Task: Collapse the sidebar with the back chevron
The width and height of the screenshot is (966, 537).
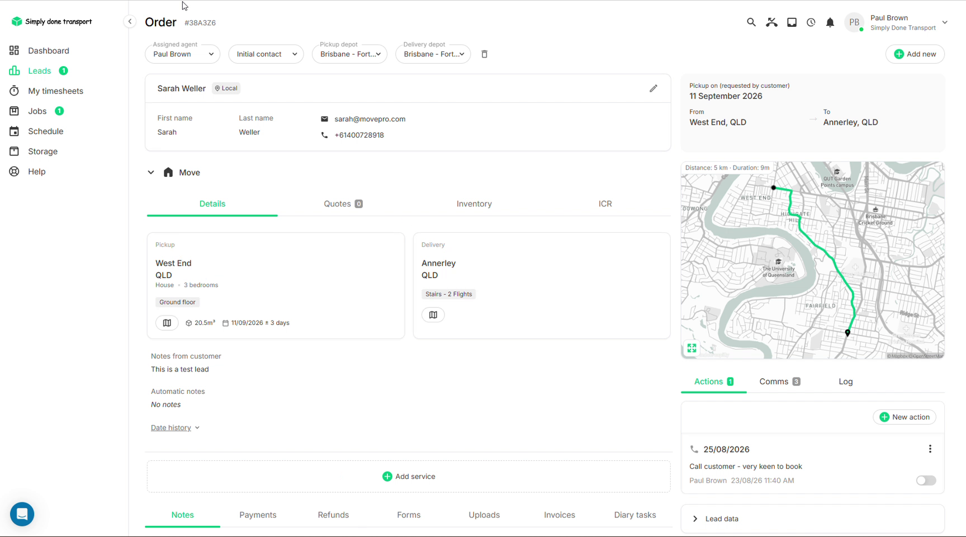Action: point(130,22)
